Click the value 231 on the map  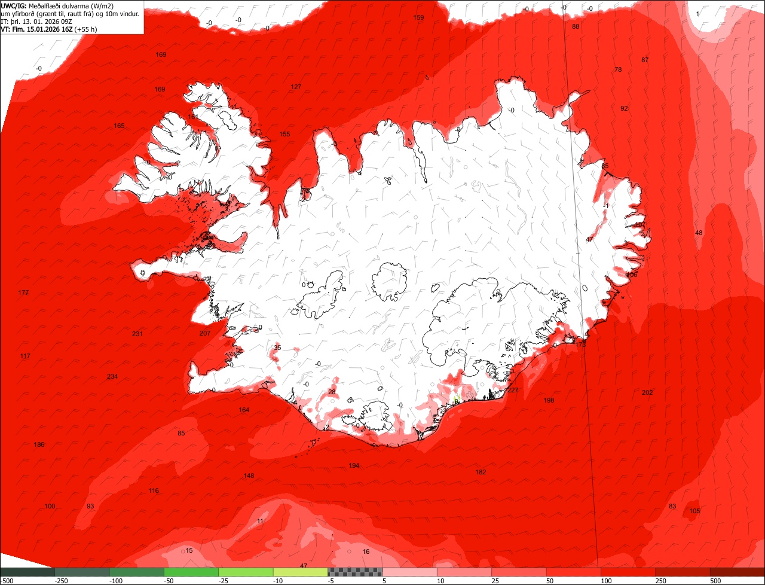click(x=137, y=334)
